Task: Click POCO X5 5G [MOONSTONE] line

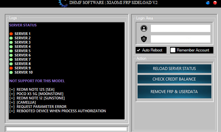Action: pos(36,94)
